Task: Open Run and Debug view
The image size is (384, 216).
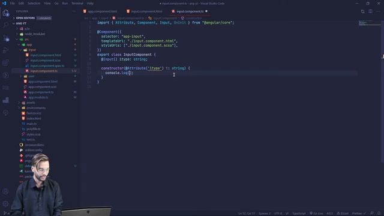Action: [5, 50]
